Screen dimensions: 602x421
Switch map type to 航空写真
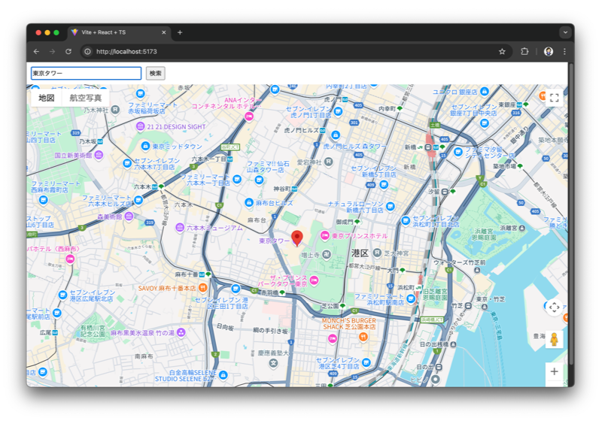85,98
